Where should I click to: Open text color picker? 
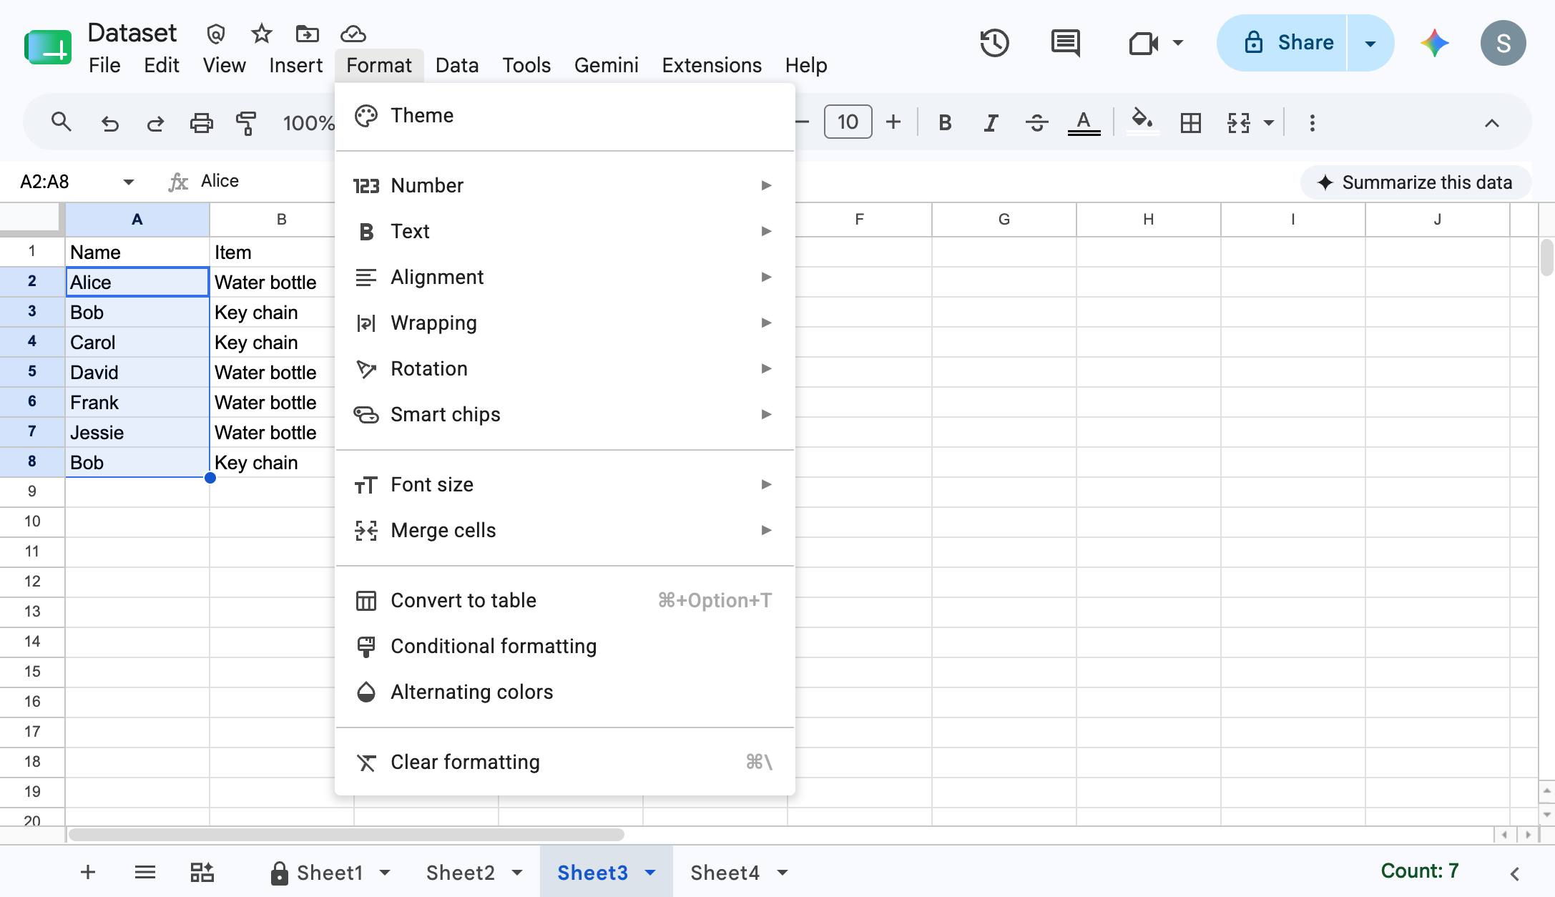1084,123
